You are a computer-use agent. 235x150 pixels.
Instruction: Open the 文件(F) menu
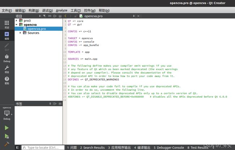(x=7, y=10)
